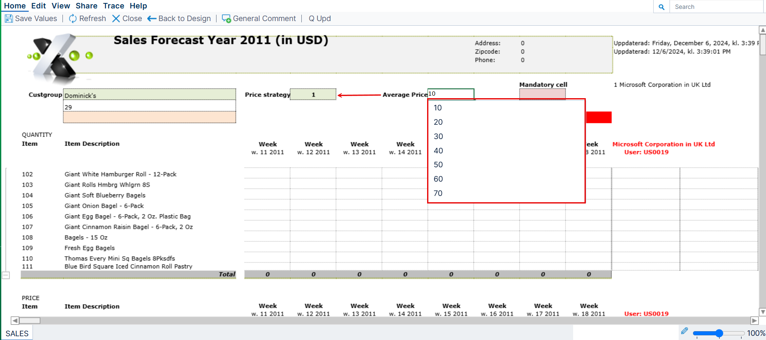
Task: Click the quantity Week w. 12 2011 header
Action: [314, 148]
